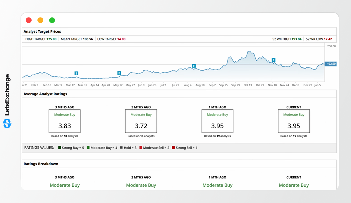This screenshot has width=351, height=203.
Task: Click the earnings marker near Aug 4
Action: (194, 66)
